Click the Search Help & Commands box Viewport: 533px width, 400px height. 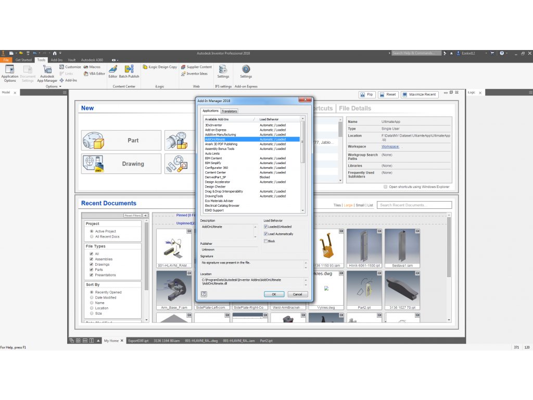coord(416,53)
